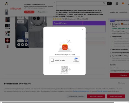
Task: Select fourth product thumbnail
Action: coord(8,33)
